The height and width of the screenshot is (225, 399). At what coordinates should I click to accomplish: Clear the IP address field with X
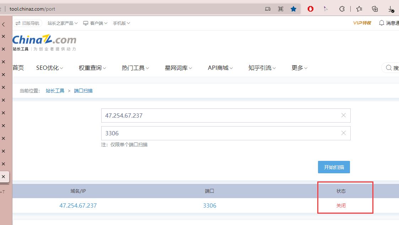344,116
